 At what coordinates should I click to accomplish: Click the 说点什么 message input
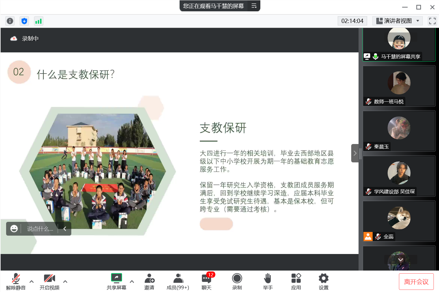coord(40,229)
